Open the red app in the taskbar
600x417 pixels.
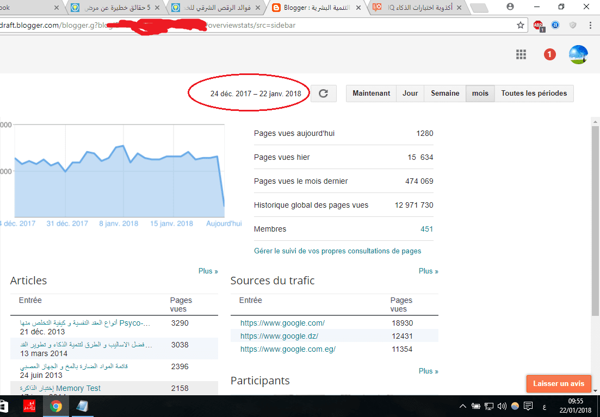click(x=29, y=406)
